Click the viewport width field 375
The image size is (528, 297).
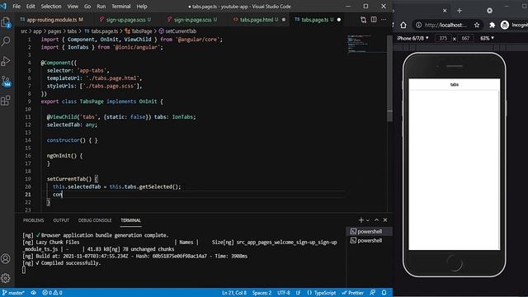(443, 39)
